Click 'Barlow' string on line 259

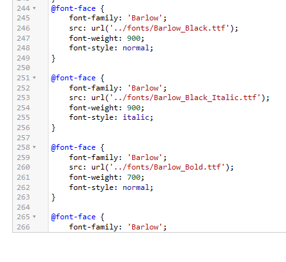[145, 157]
